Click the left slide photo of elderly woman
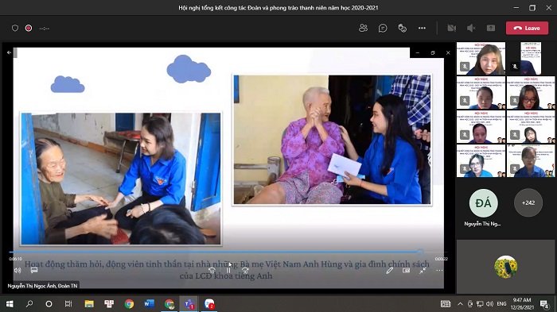This screenshot has width=557, height=312. tap(121, 179)
